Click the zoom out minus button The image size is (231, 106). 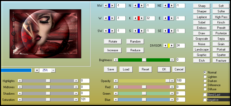point(53,70)
